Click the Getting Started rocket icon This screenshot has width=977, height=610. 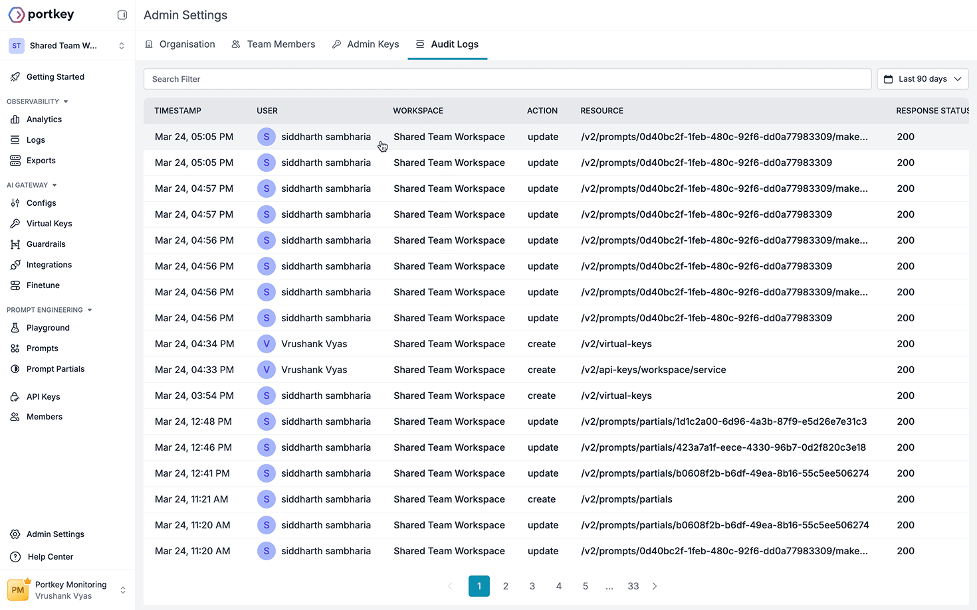15,77
